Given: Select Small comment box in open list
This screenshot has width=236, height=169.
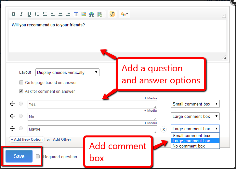Looking at the screenshot, I should click(191, 135).
